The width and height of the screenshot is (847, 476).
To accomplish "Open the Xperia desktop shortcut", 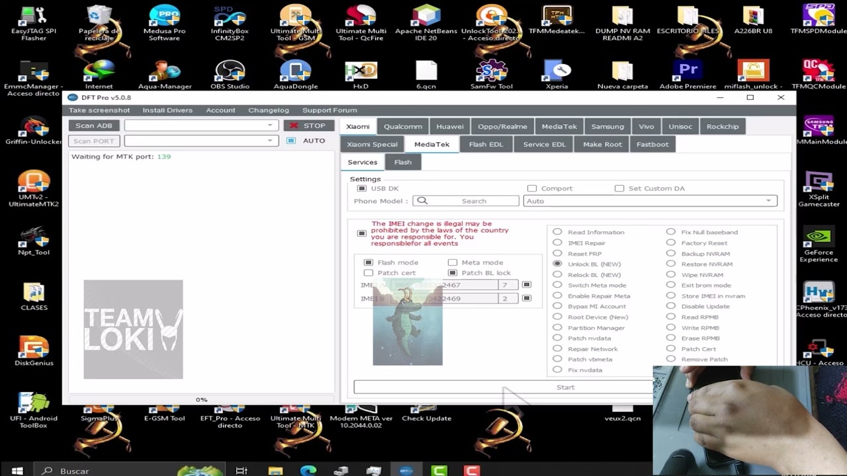I will point(557,75).
